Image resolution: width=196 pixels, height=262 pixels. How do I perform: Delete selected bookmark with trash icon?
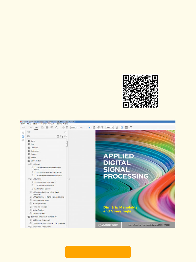(58, 136)
